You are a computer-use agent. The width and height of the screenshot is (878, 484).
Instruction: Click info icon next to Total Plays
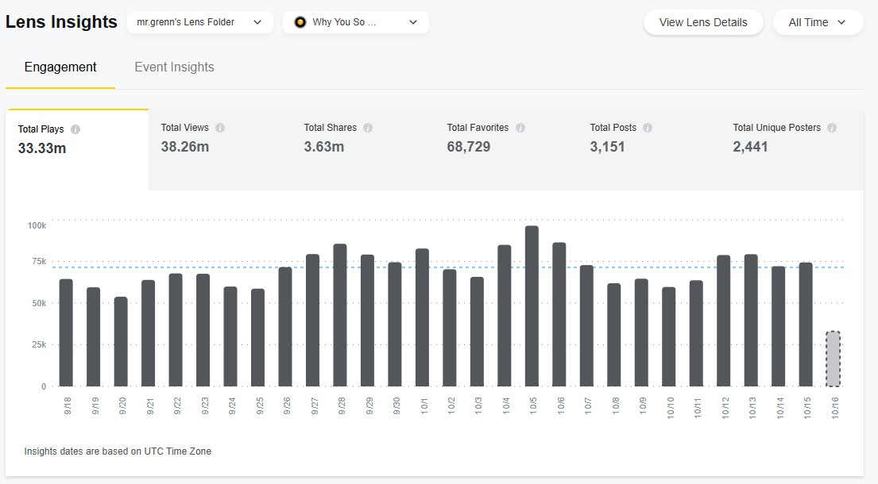[x=75, y=129]
